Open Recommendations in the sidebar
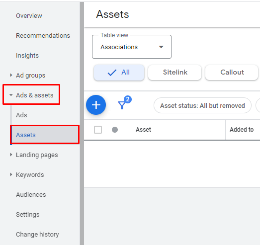Screen dimensions: 260x245 click(x=43, y=36)
